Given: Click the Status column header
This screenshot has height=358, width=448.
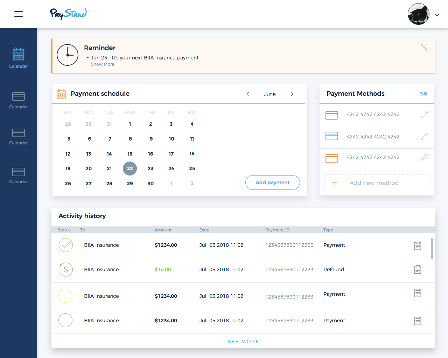Looking at the screenshot, I should point(64,230).
